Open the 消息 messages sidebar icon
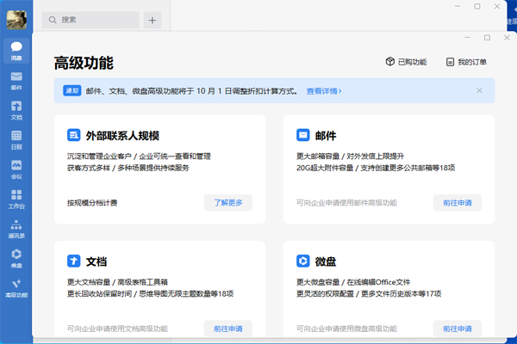Image resolution: width=517 pixels, height=344 pixels. [x=16, y=51]
